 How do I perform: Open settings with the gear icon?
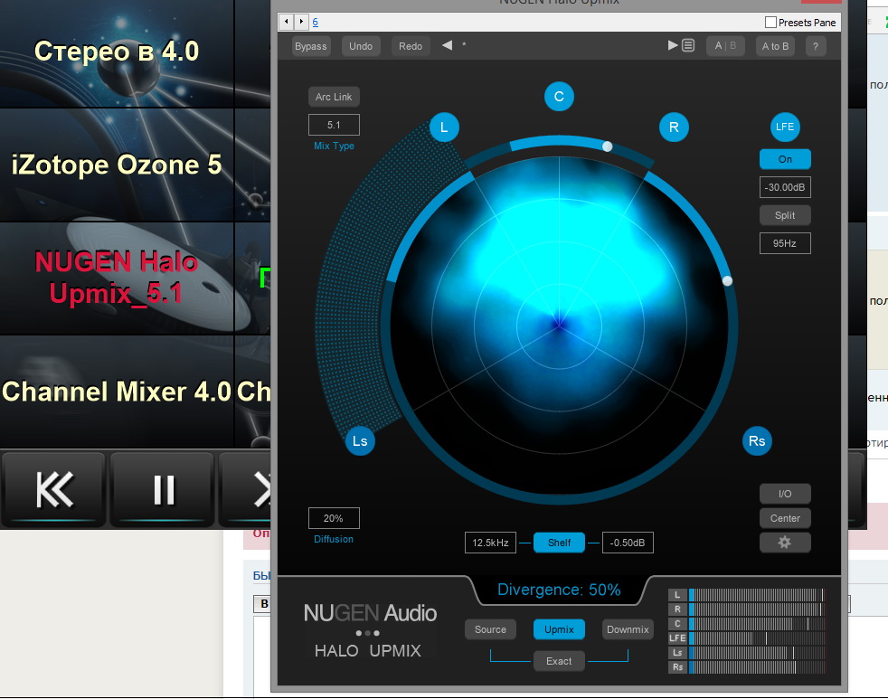(785, 543)
